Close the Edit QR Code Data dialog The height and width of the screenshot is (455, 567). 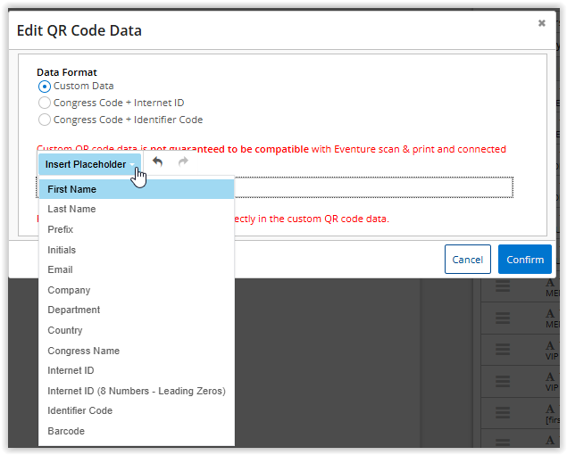point(541,23)
